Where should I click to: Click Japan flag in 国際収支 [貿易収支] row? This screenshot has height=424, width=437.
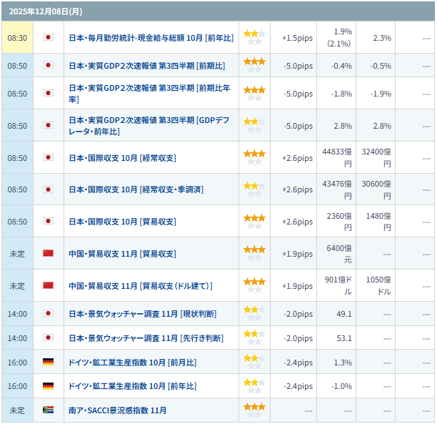(48, 222)
